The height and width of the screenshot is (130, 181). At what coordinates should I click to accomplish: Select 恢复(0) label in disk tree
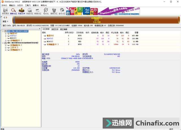click(14, 33)
